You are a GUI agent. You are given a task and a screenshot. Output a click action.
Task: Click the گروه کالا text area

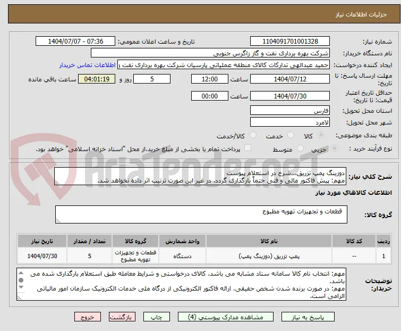point(201,214)
